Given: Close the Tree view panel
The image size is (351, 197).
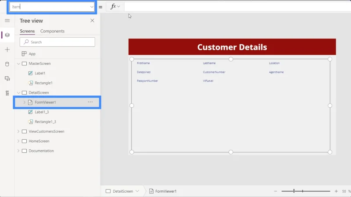Looking at the screenshot, I should 92,21.
